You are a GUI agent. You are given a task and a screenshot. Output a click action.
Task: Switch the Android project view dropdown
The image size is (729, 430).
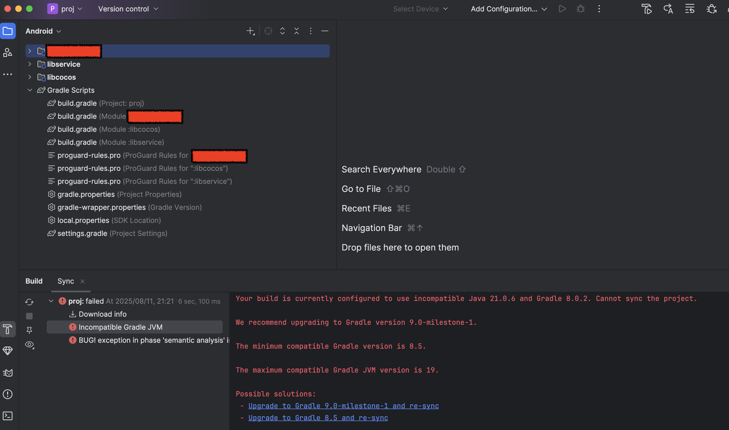point(43,31)
